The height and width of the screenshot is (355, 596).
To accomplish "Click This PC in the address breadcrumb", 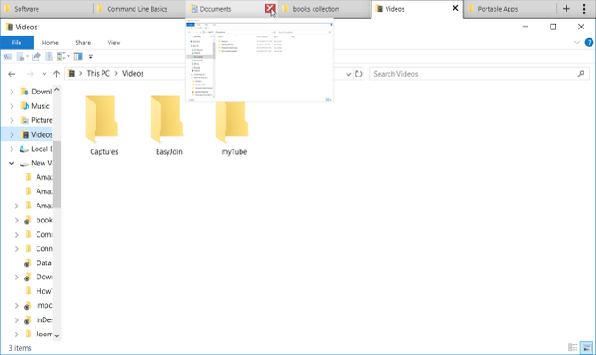I will pyautogui.click(x=98, y=74).
